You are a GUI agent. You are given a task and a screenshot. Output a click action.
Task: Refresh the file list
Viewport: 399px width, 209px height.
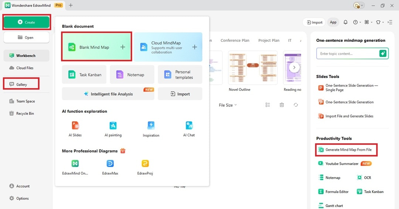coord(296,105)
